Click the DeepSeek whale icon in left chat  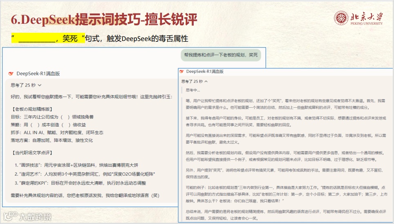pos(11,74)
